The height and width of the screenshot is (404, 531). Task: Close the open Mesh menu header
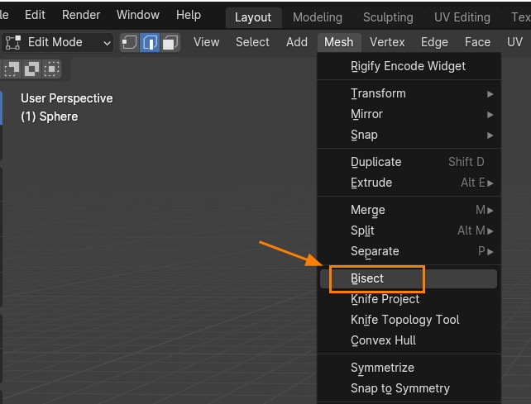click(x=338, y=42)
